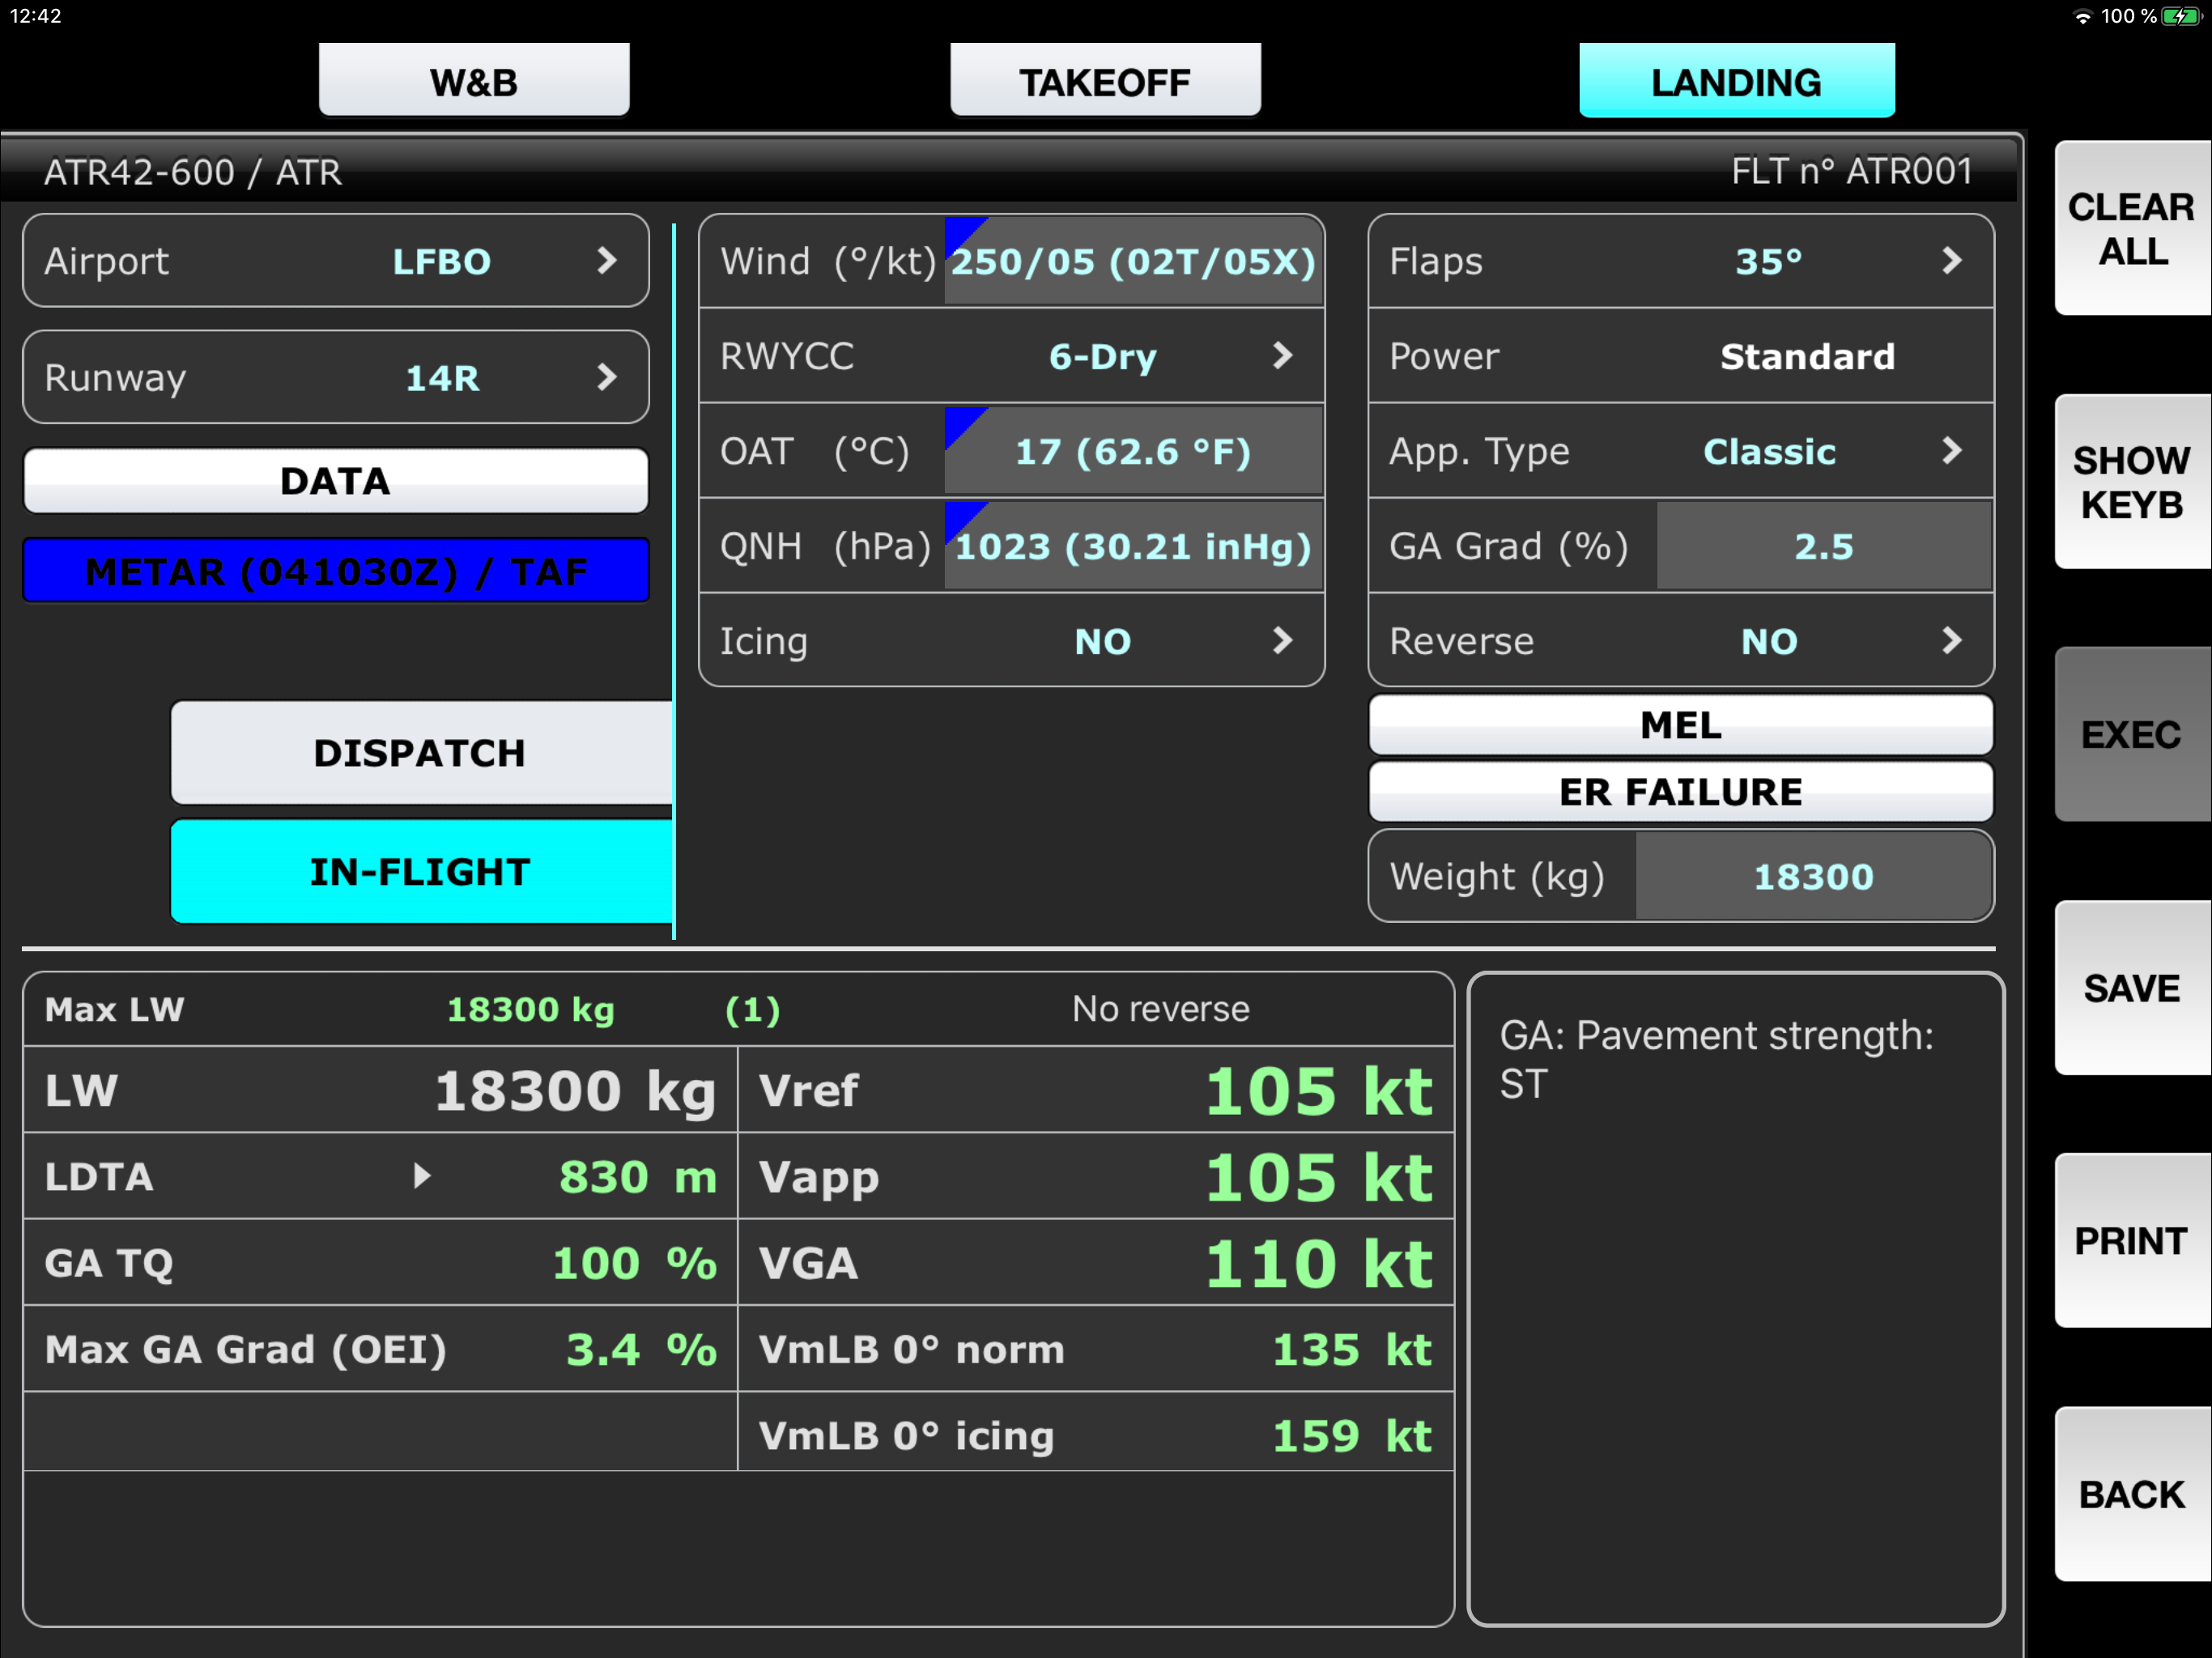Click FLT n° ATR001 label
The height and width of the screenshot is (1658, 2212).
click(1851, 171)
